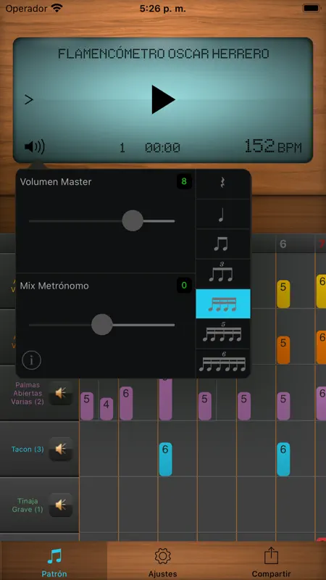Image resolution: width=326 pixels, height=580 pixels.
Task: Tap the first purple Palmas note 5
Action: 87,406
